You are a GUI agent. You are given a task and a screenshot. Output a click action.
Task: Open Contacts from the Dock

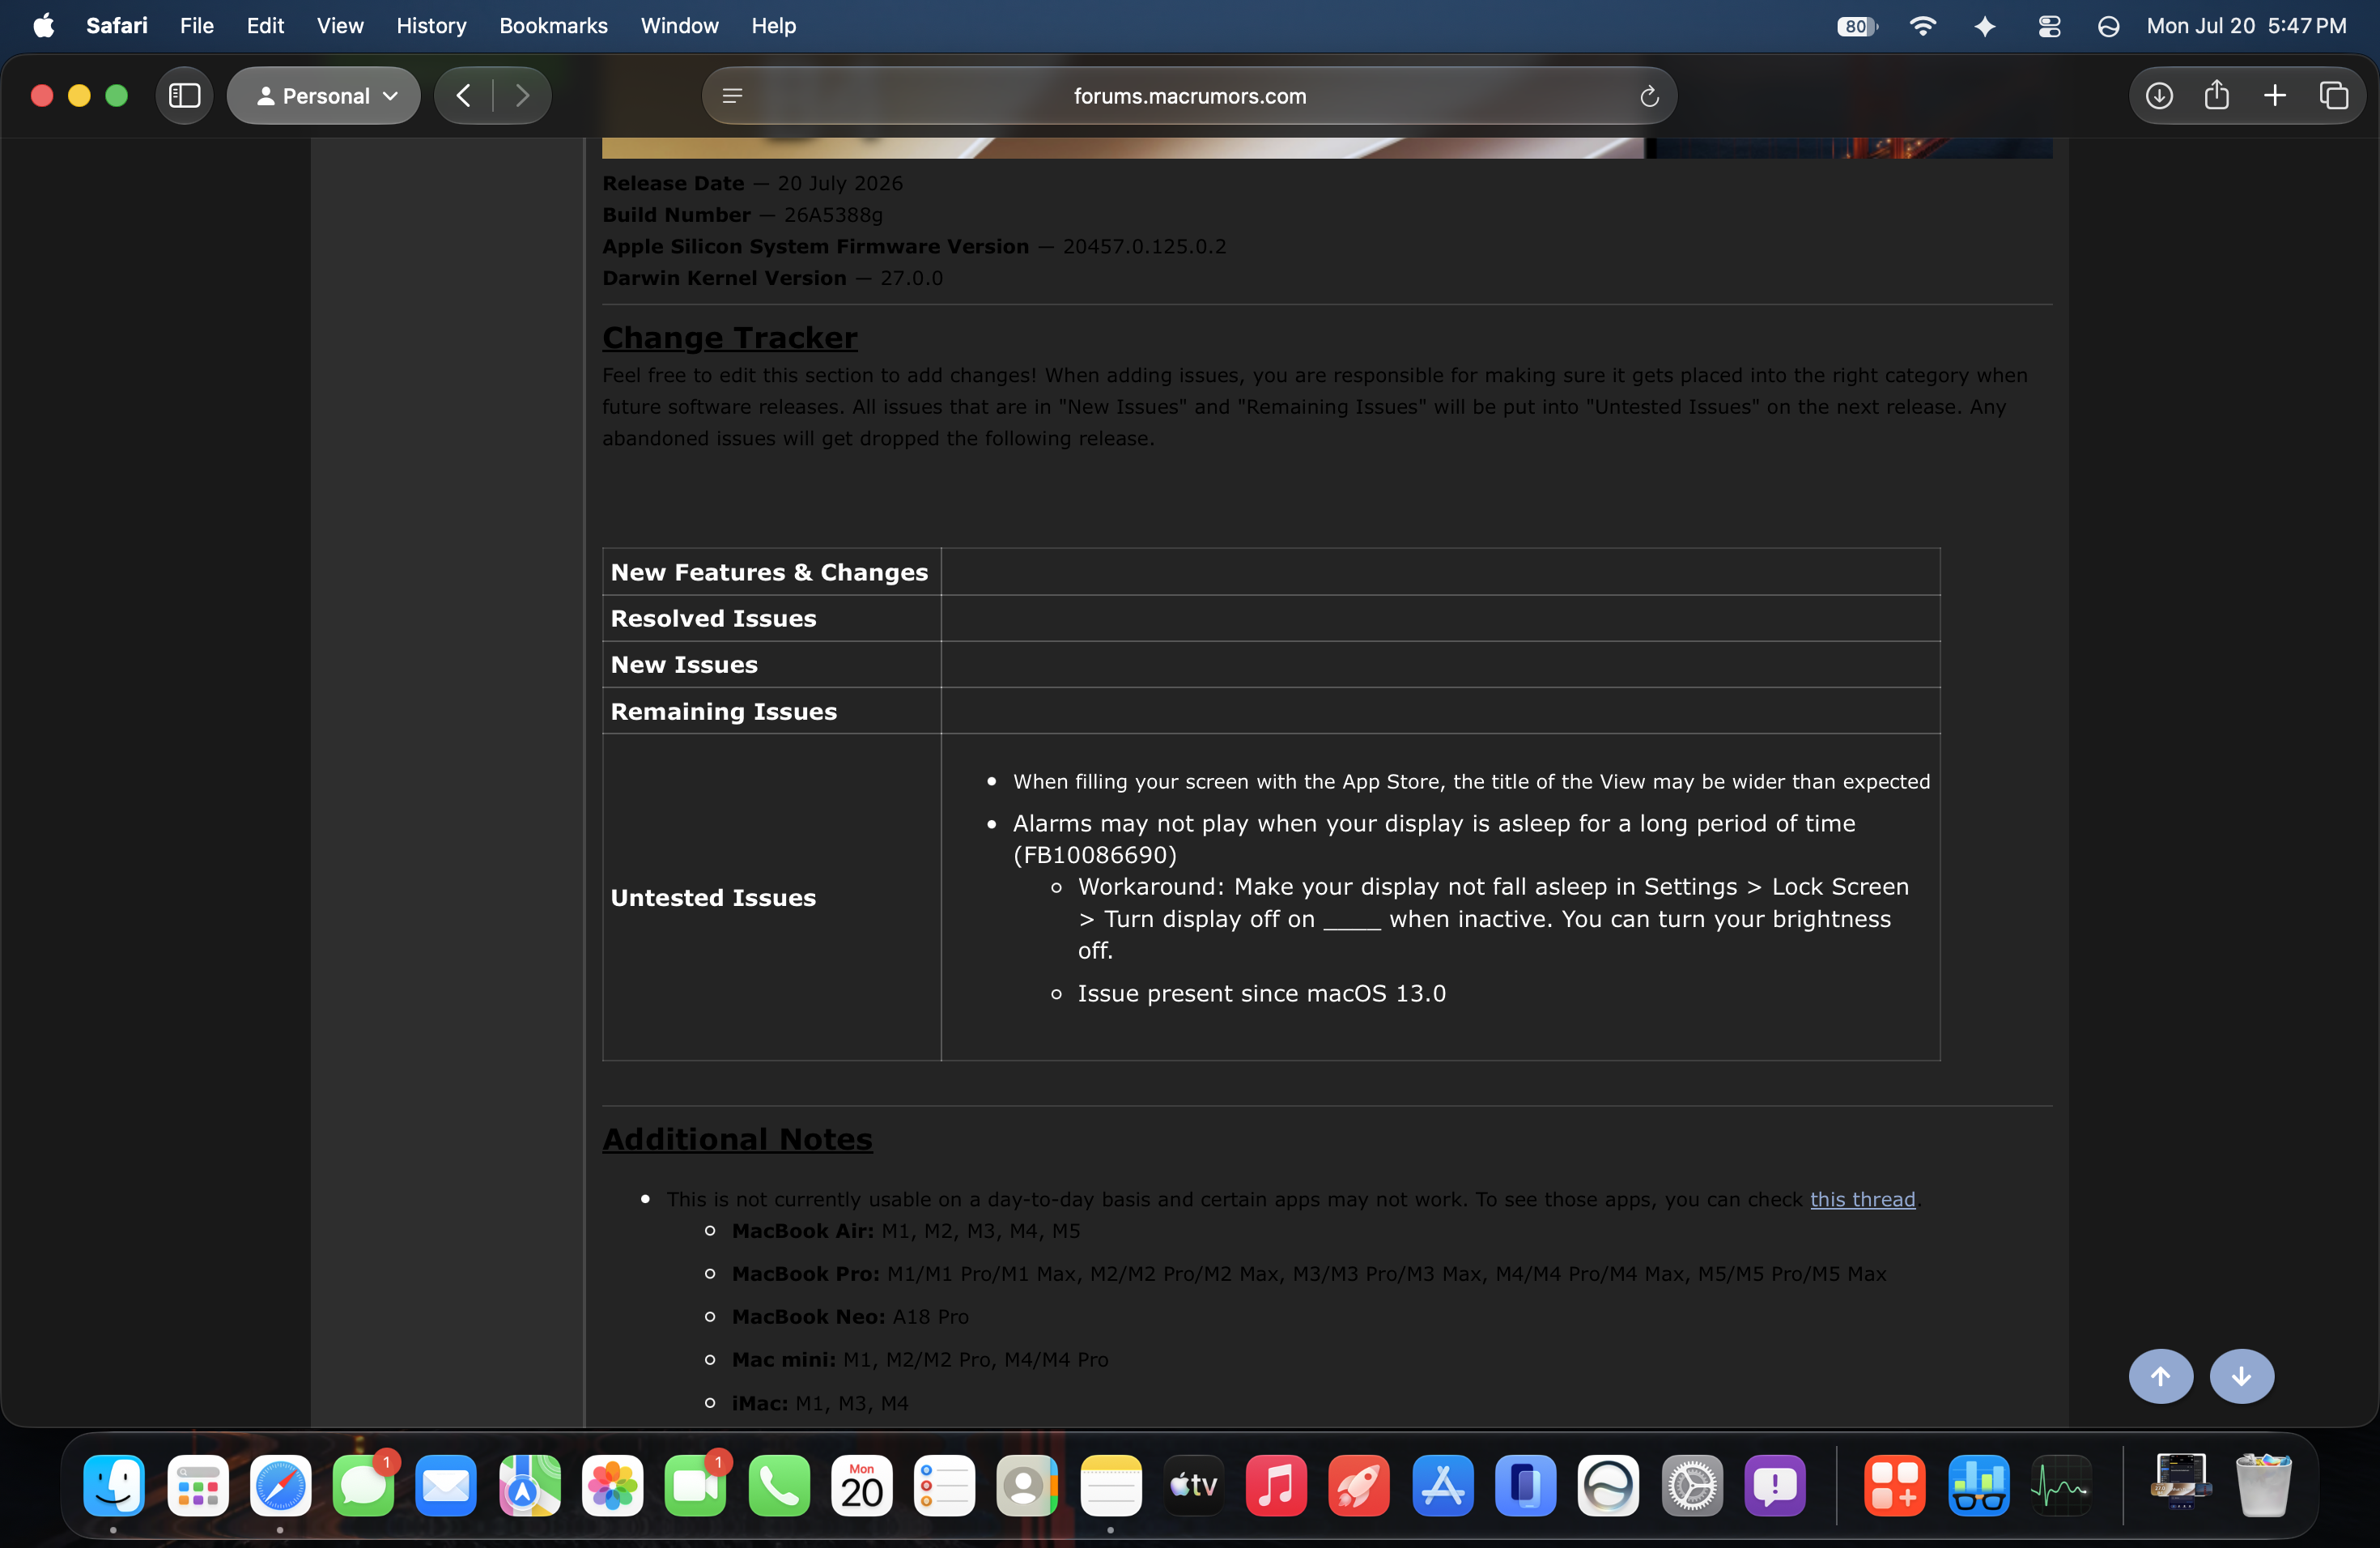pos(1028,1485)
